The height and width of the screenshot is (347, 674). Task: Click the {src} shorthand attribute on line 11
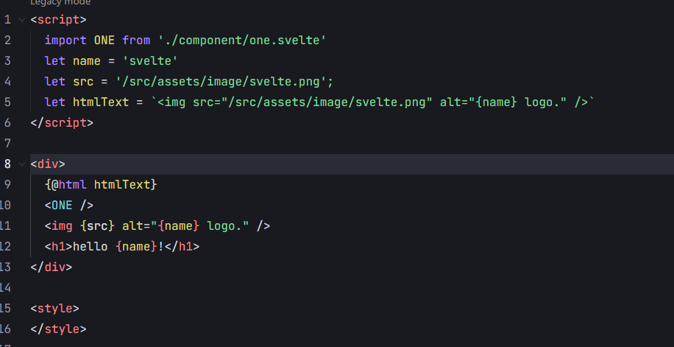[x=97, y=226]
